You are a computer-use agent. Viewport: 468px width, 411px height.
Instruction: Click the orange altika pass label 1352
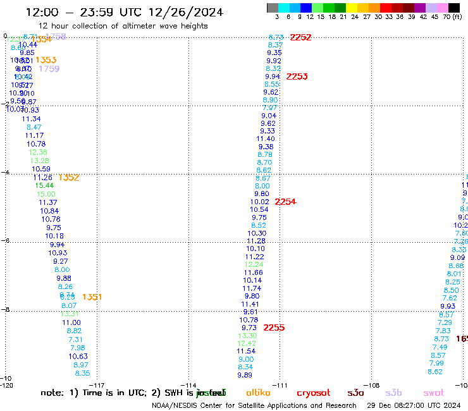[x=69, y=178]
